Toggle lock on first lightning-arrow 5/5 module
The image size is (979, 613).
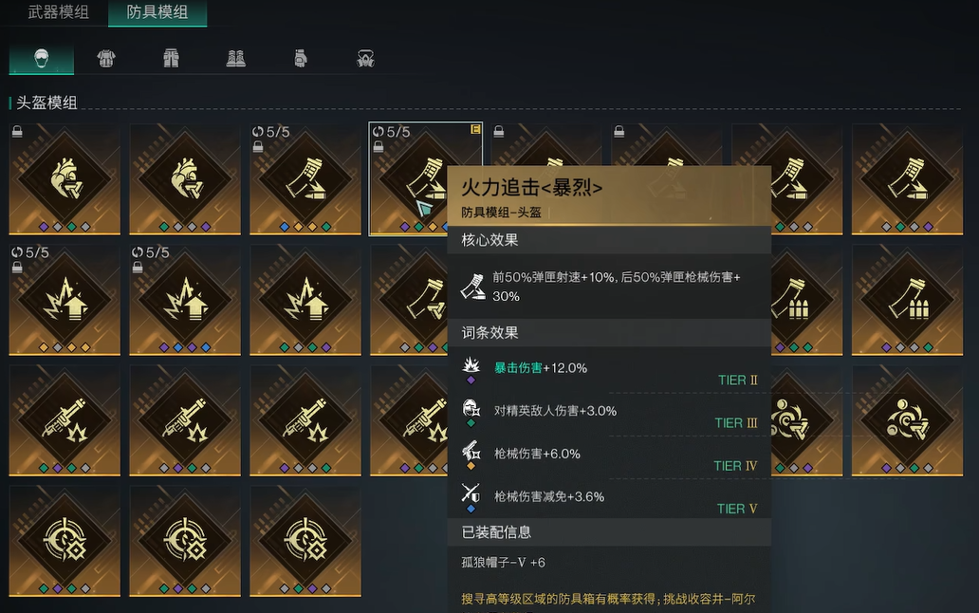pyautogui.click(x=17, y=268)
